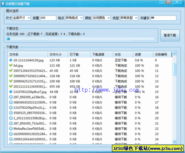Click the clock icon for 9fefadfec2eef5605d6 file
The height and width of the screenshot is (153, 185).
point(11,128)
